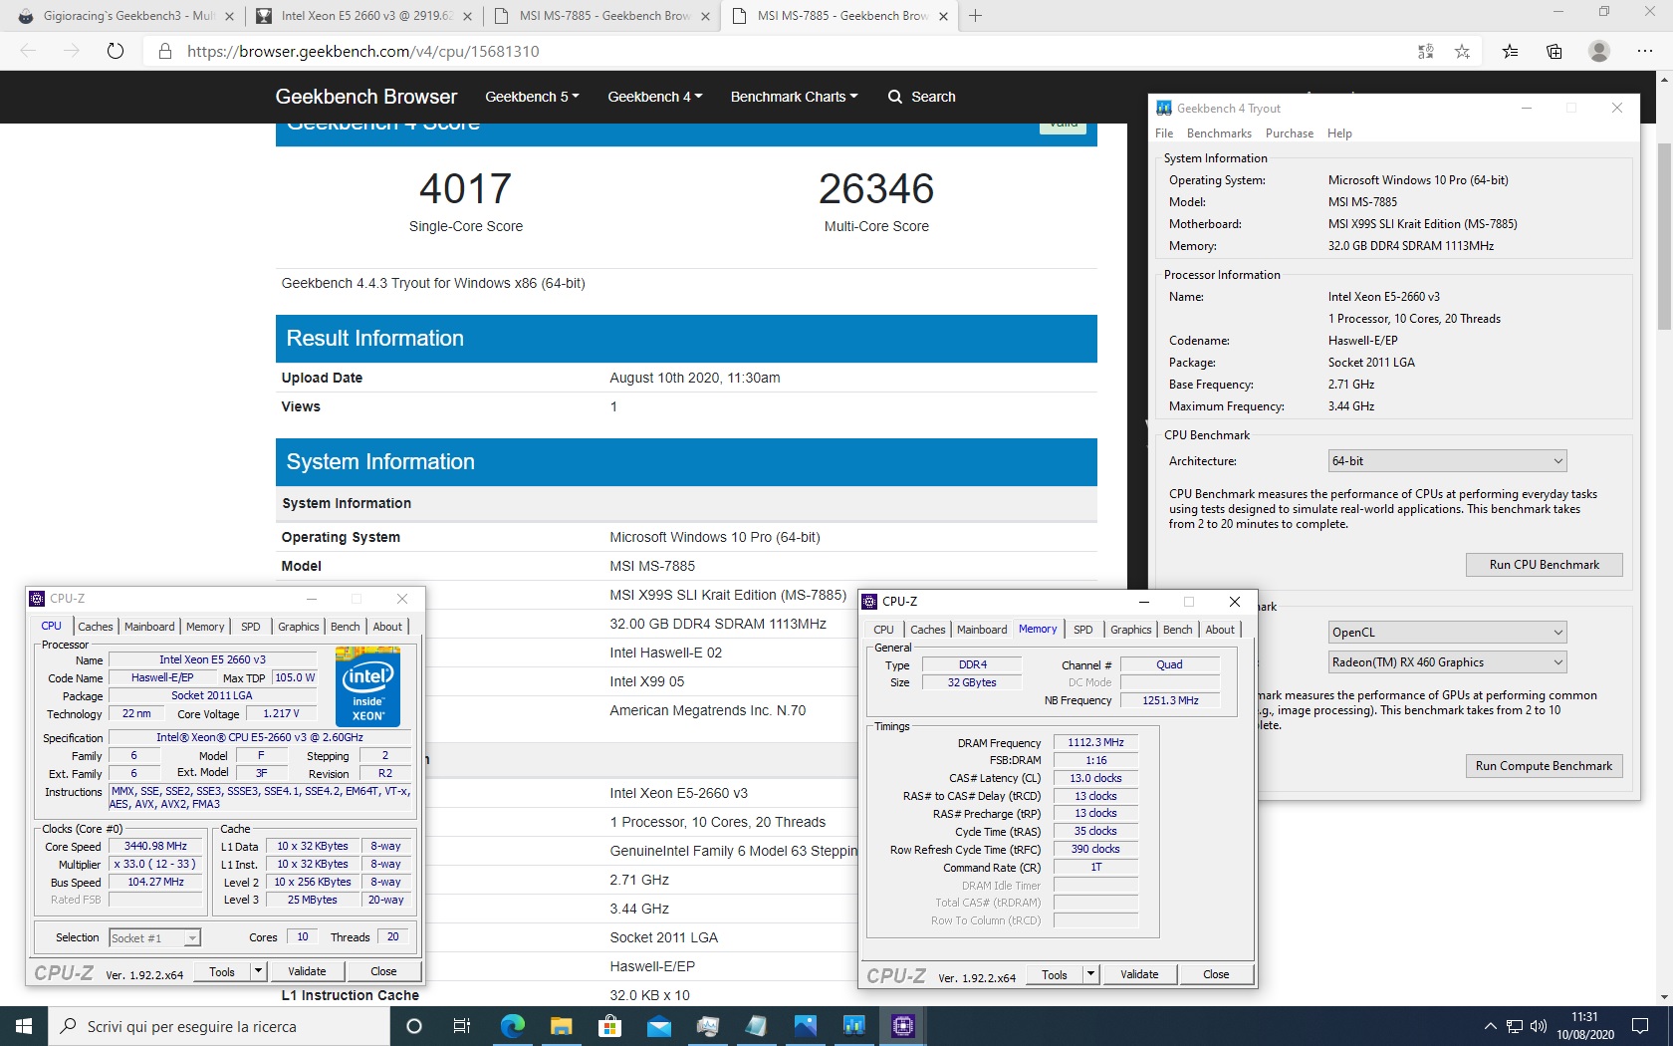1673x1046 pixels.
Task: Click the Windows taskbar search box
Action: [219, 1026]
